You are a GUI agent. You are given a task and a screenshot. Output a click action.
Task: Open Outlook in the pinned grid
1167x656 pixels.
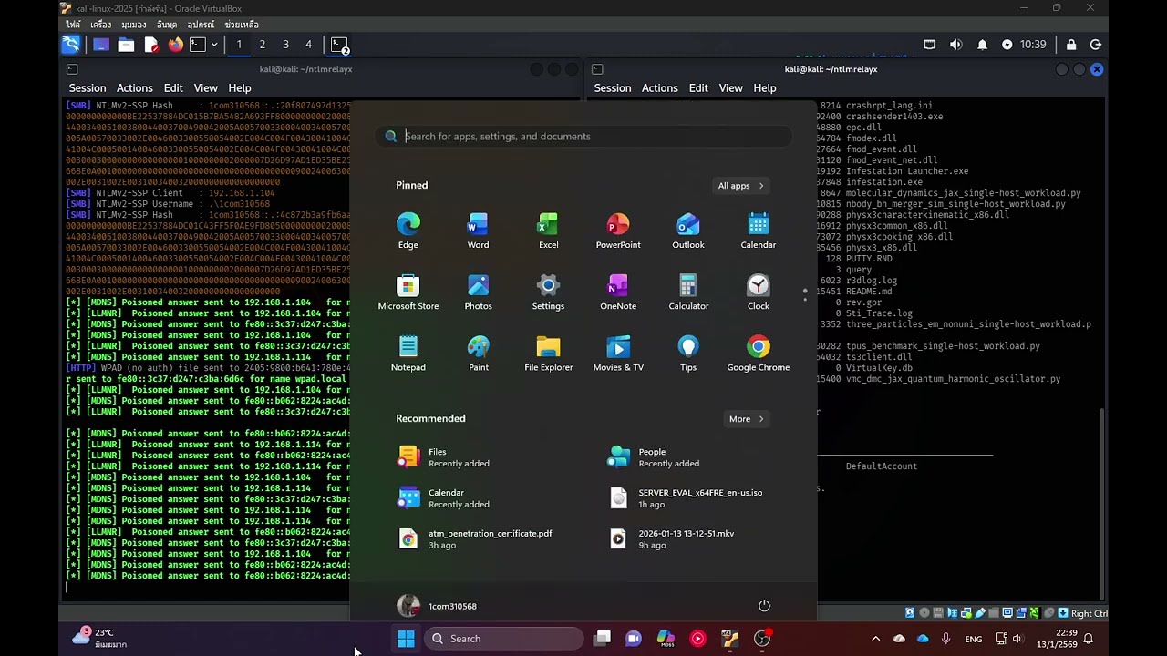[688, 231]
